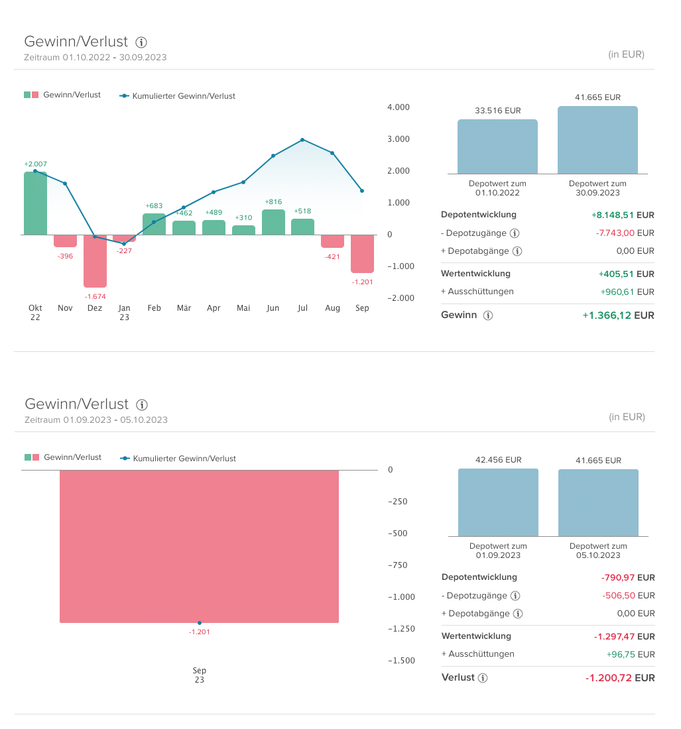Select the July peak point on cumulative line
The width and height of the screenshot is (681, 729).
[x=302, y=140]
